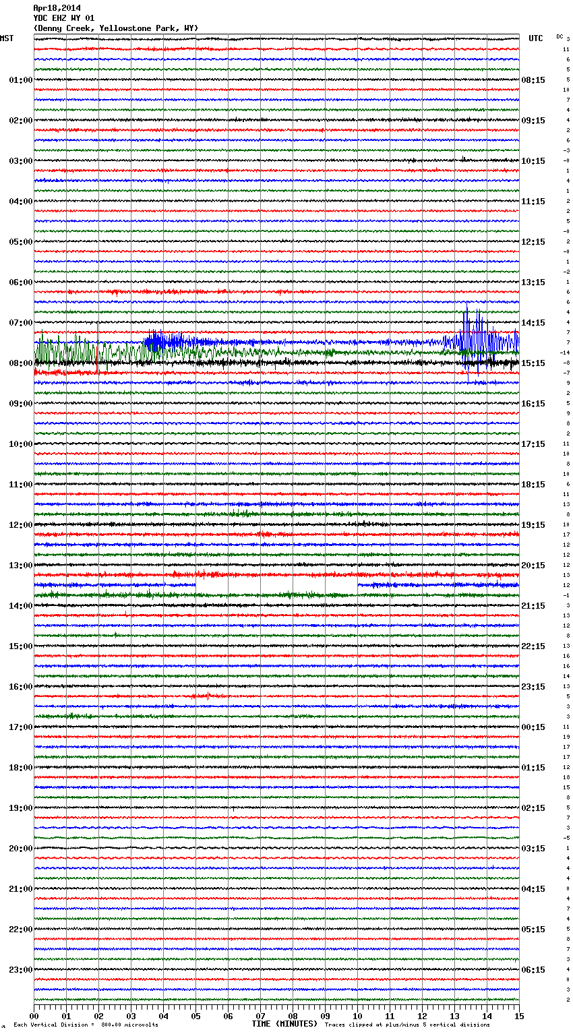Image resolution: width=573 pixels, height=1034 pixels.
Task: Click the '04:15' UTC time label
Action: [533, 889]
